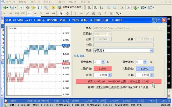Click the 注释 comment field
Viewport: 172px width, 107px height.
click(123, 45)
